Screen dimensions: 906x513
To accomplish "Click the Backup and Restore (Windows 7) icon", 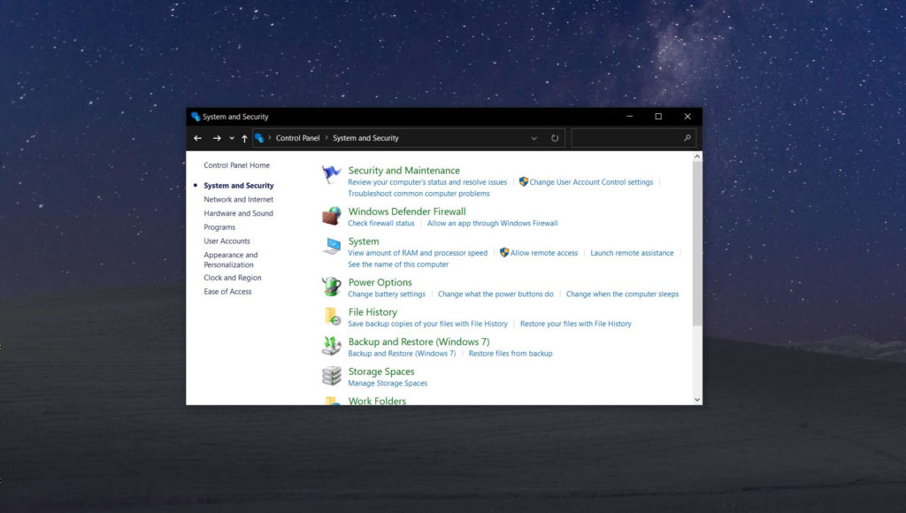I will click(x=329, y=346).
